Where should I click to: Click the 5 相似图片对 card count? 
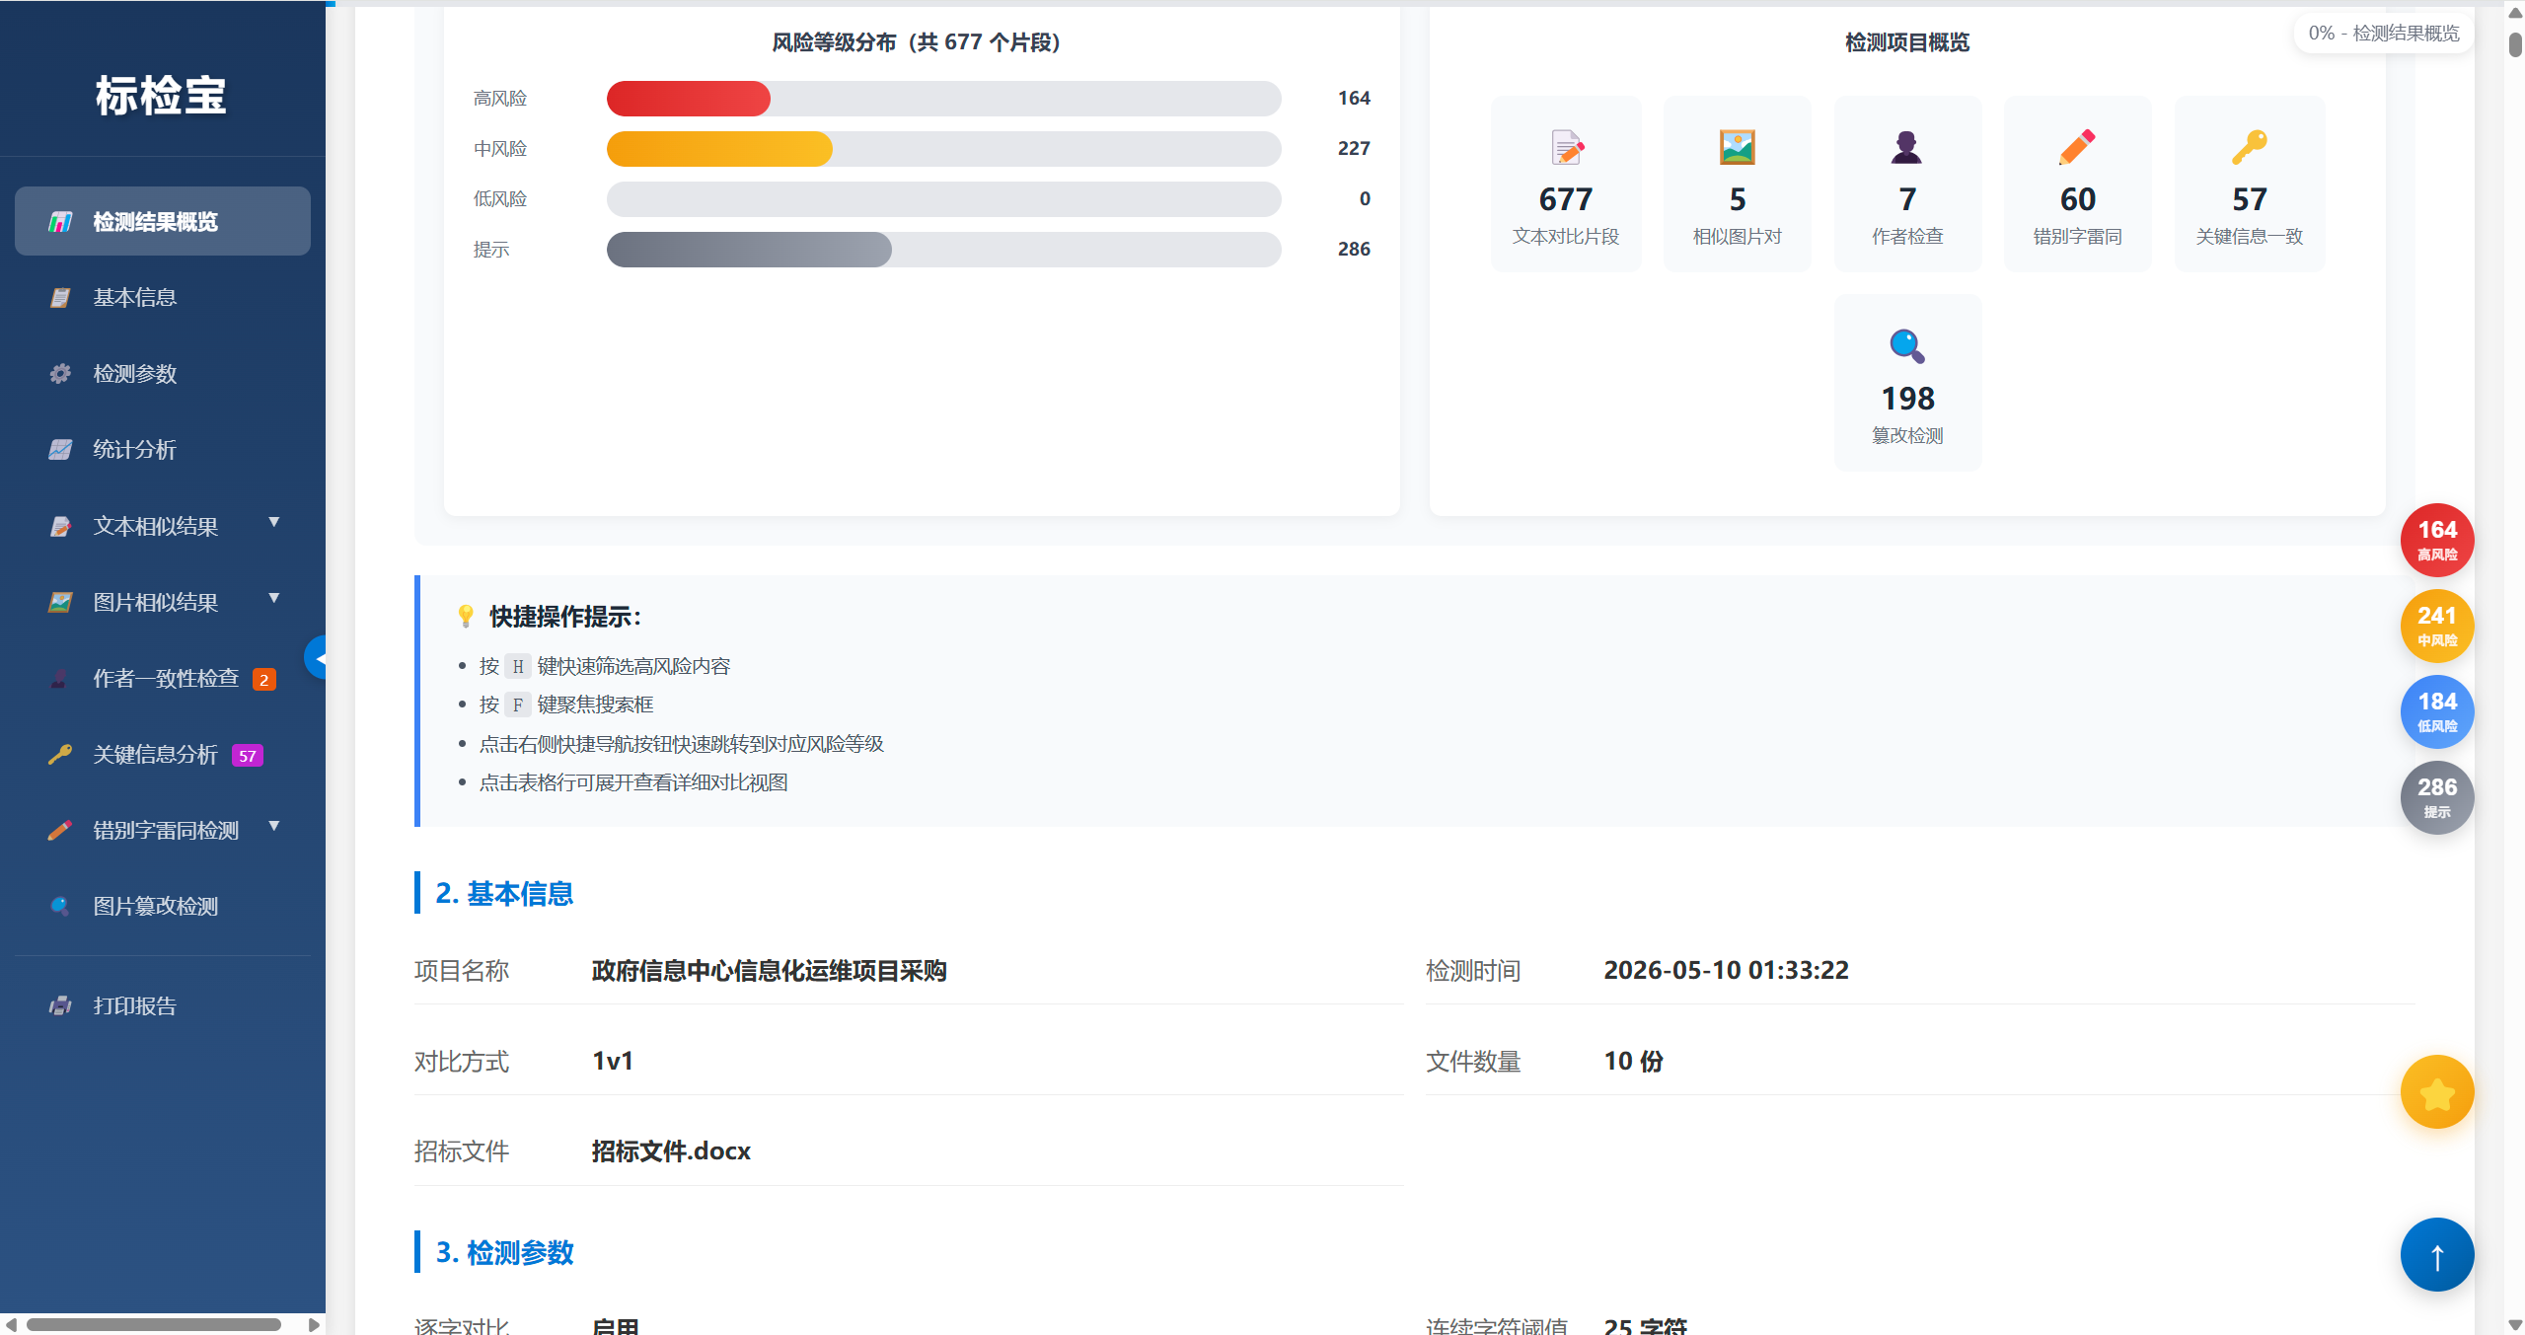pyautogui.click(x=1737, y=199)
